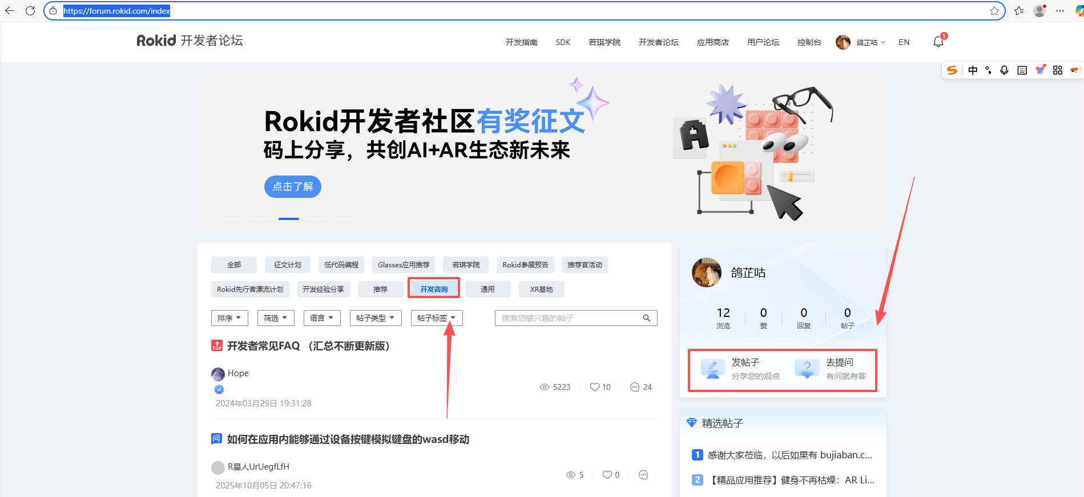Open the Sogou skin shirt icon
This screenshot has height=497, width=1084.
click(x=1041, y=70)
